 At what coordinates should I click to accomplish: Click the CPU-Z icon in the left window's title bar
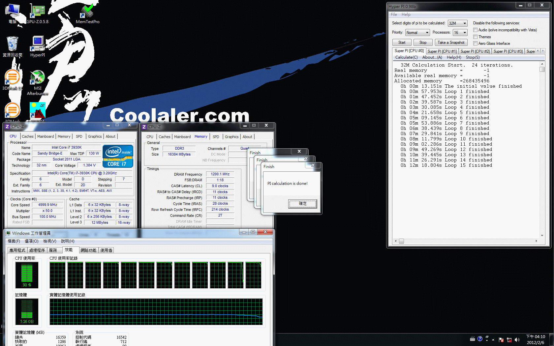coord(7,126)
